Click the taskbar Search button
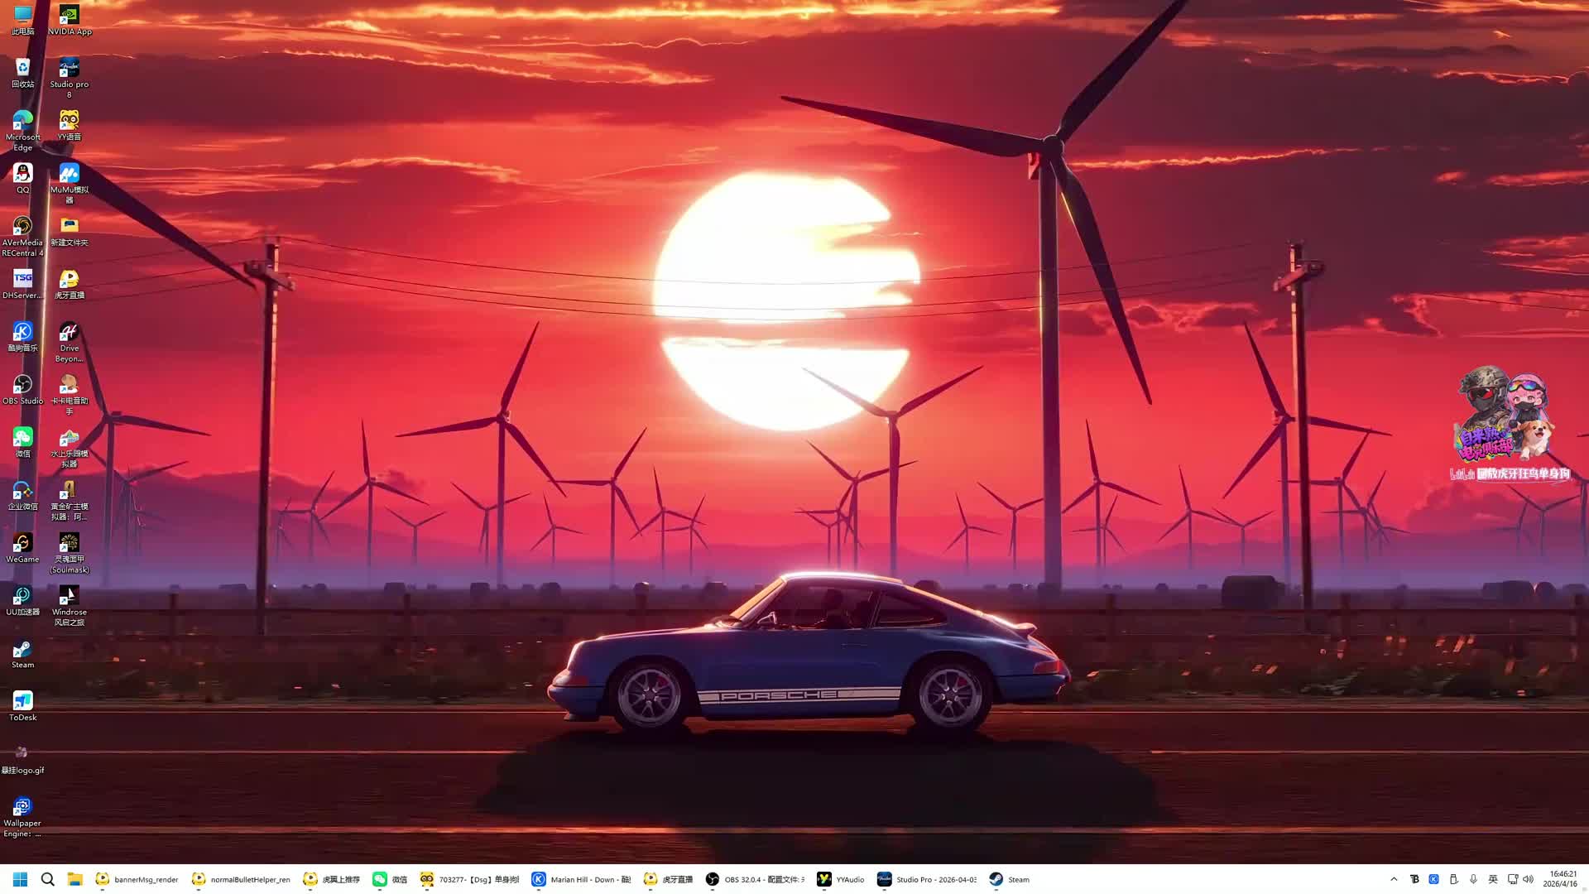The width and height of the screenshot is (1589, 894). click(48, 879)
